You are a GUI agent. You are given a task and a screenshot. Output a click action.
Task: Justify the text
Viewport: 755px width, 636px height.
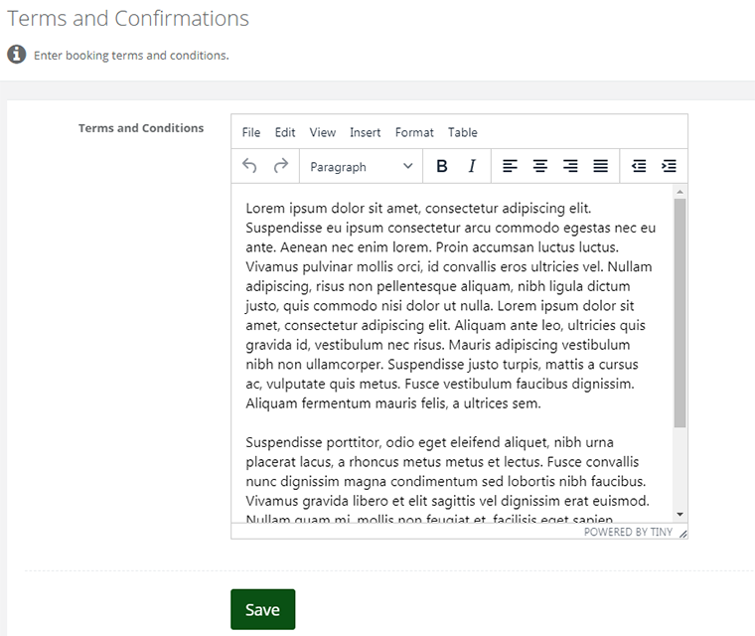600,166
